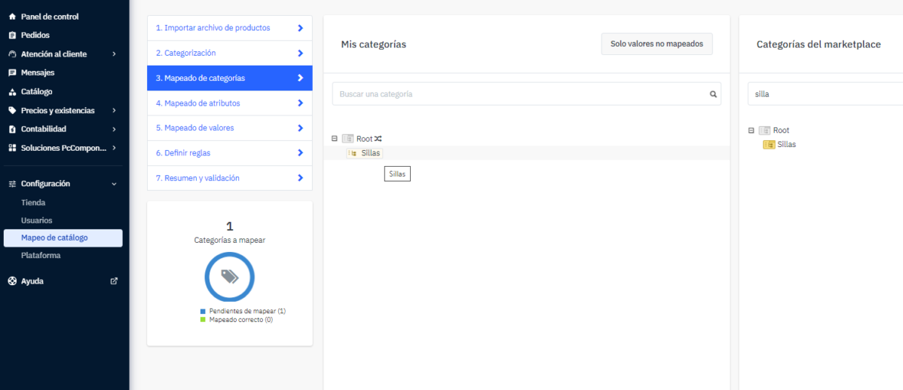The height and width of the screenshot is (390, 903).
Task: Collapse the Configuración section
Action: click(114, 184)
